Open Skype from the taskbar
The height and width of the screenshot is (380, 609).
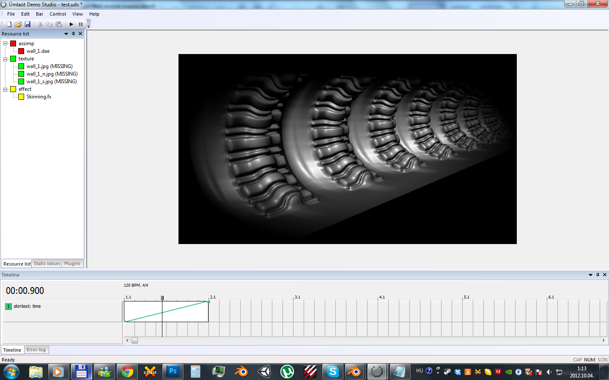[x=333, y=372]
